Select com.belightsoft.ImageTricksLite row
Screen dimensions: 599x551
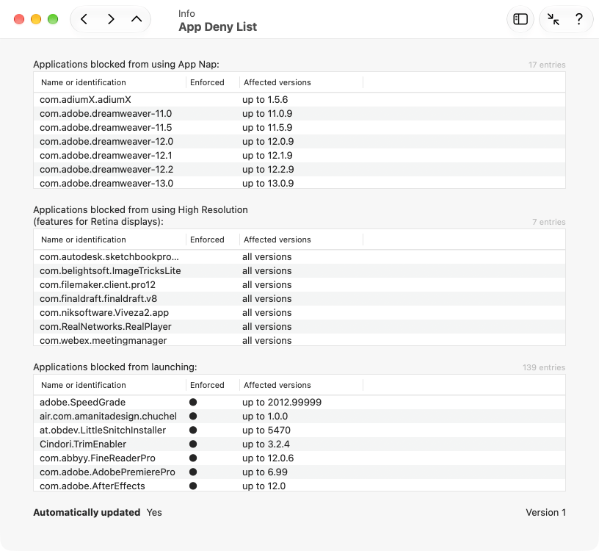(299, 270)
